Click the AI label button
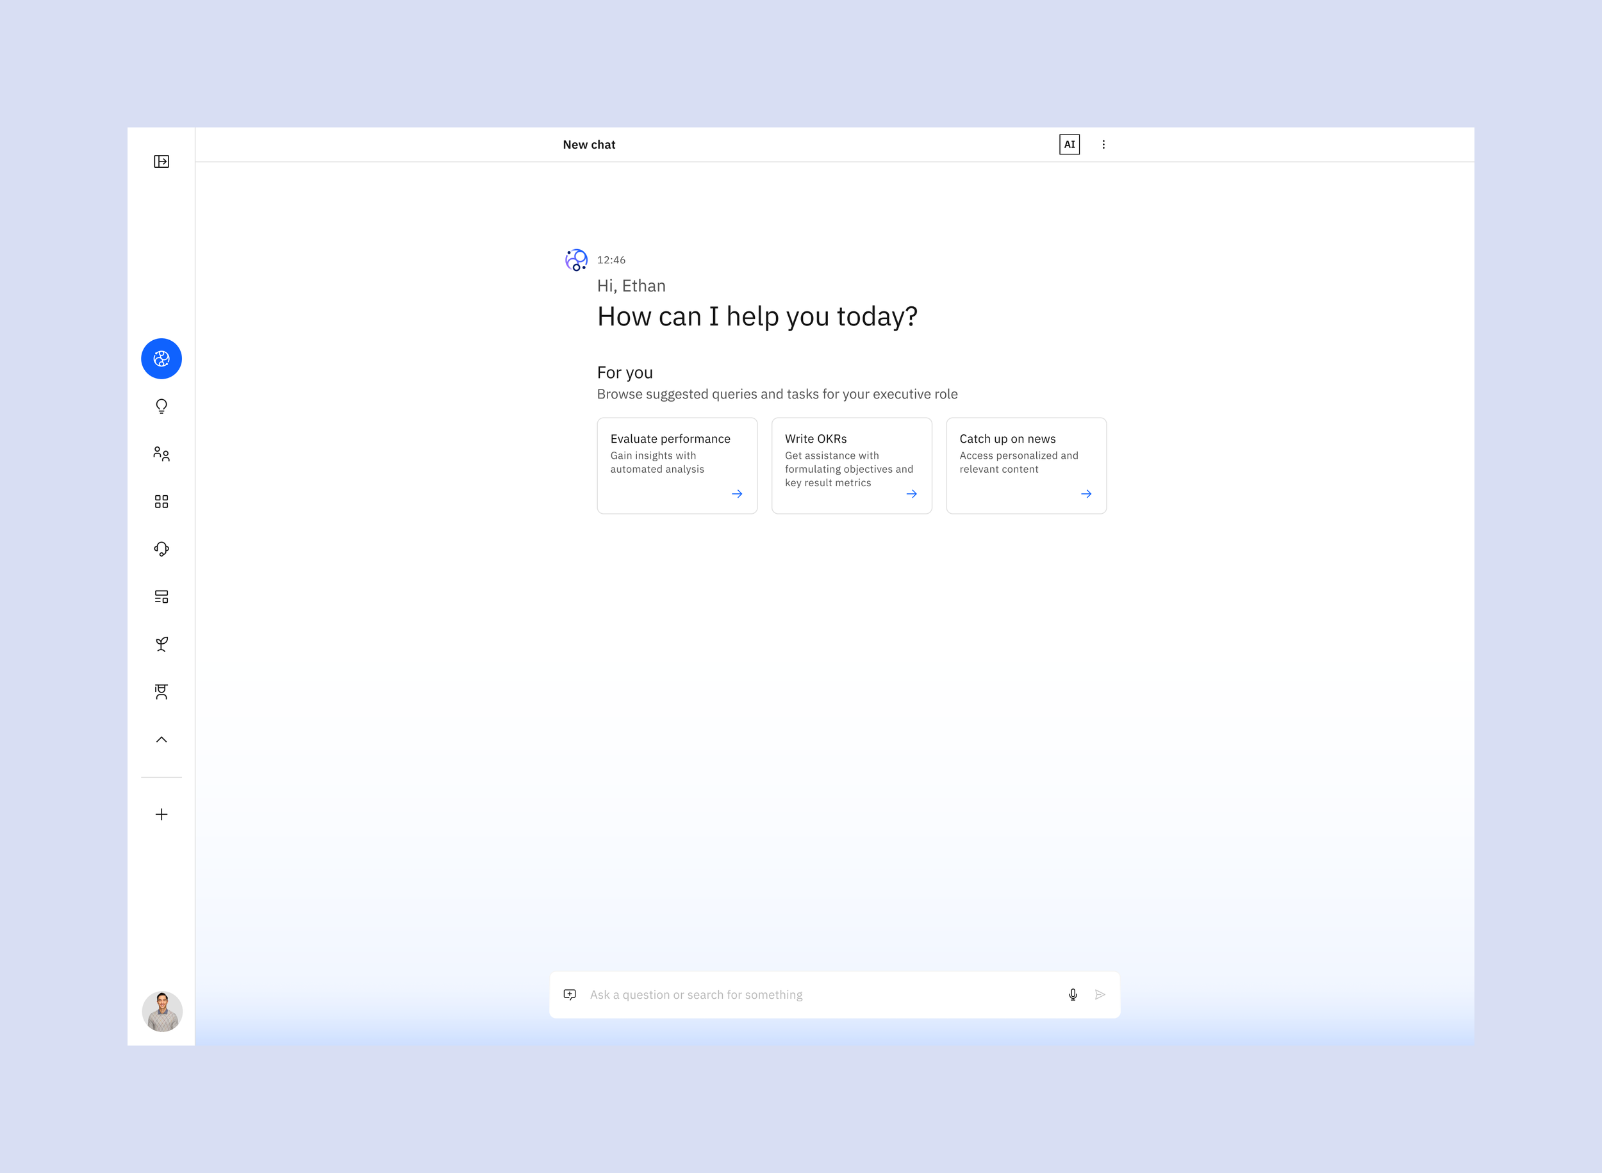The width and height of the screenshot is (1602, 1173). tap(1069, 144)
